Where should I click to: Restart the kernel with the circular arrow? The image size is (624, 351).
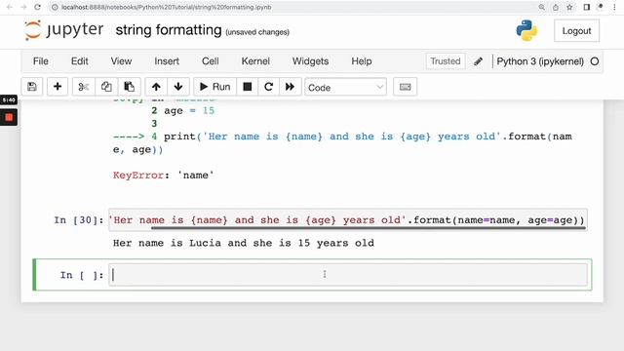coord(269,87)
